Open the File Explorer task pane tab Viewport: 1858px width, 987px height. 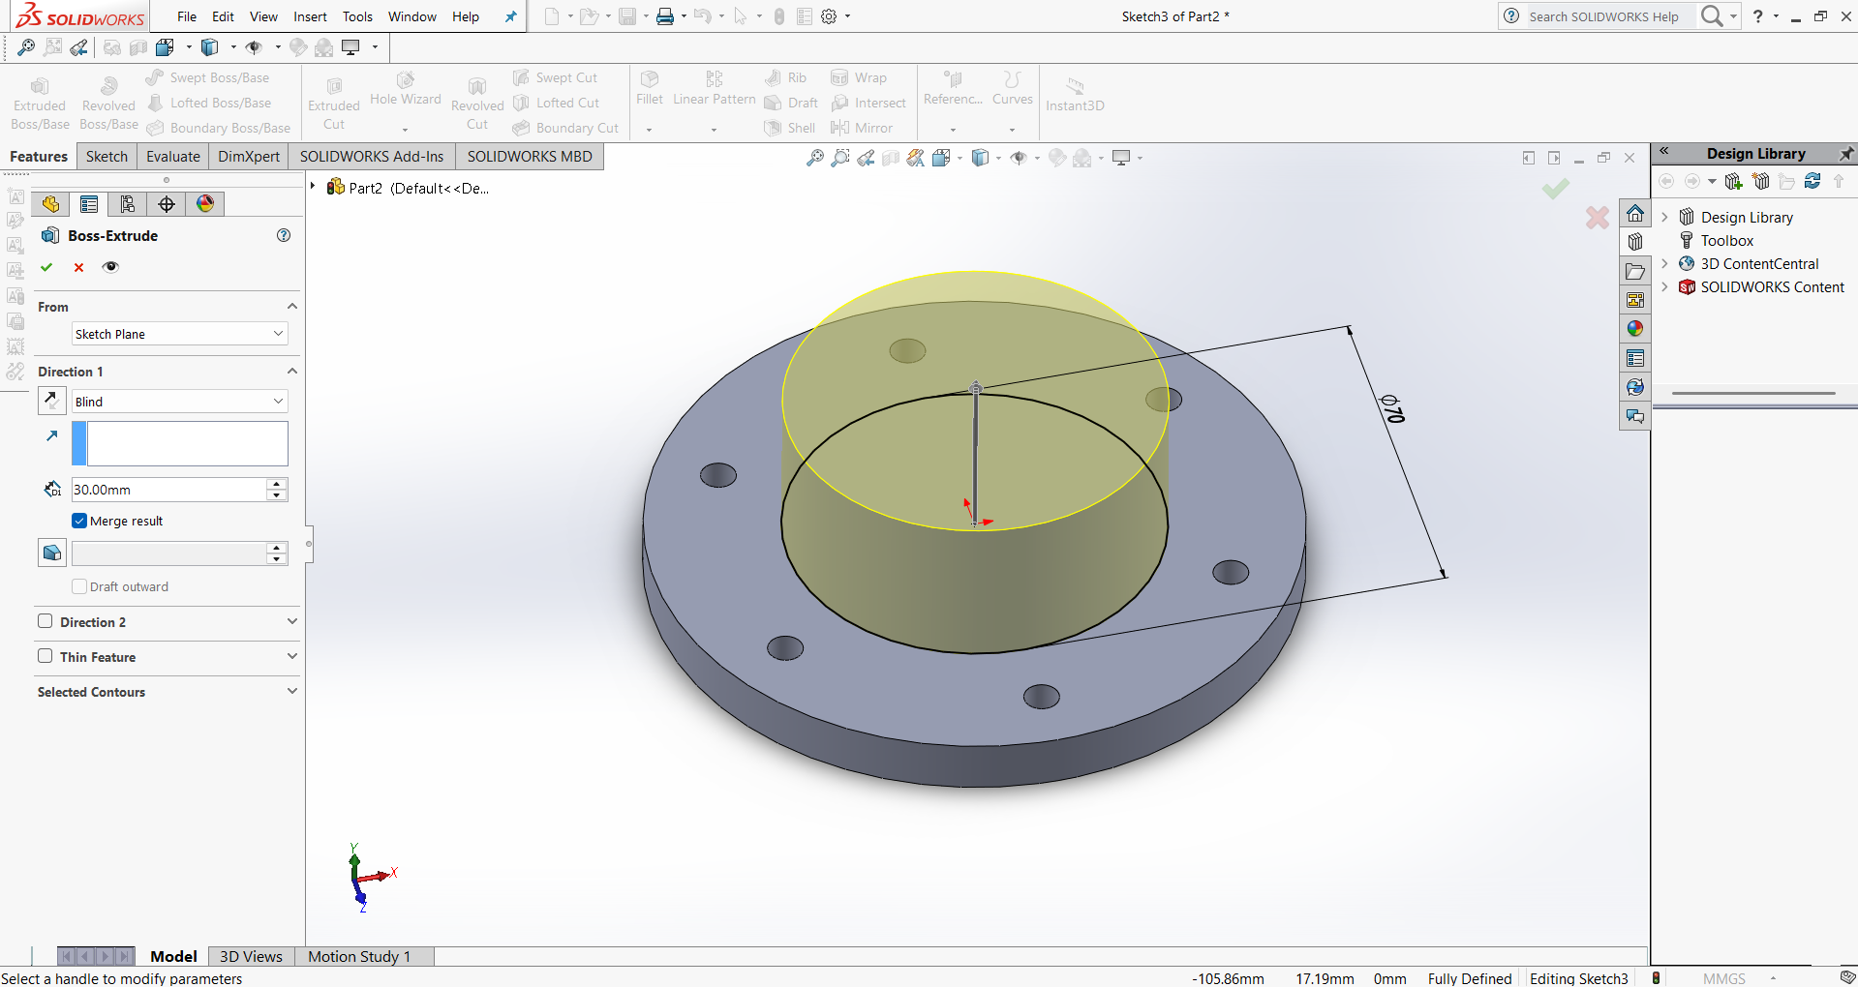(x=1635, y=271)
